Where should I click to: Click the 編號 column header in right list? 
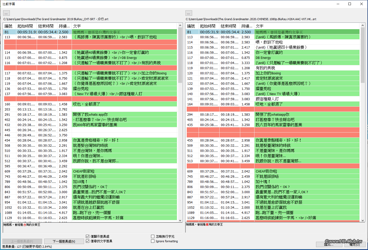(192, 26)
